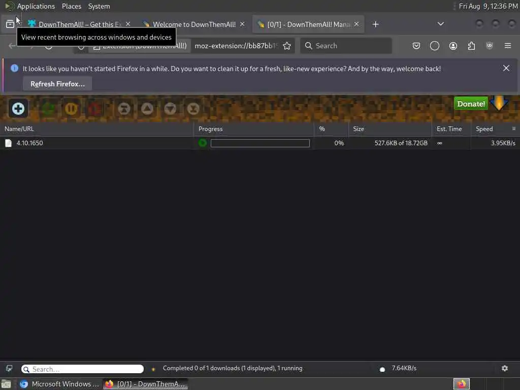Open the System menu

(99, 6)
